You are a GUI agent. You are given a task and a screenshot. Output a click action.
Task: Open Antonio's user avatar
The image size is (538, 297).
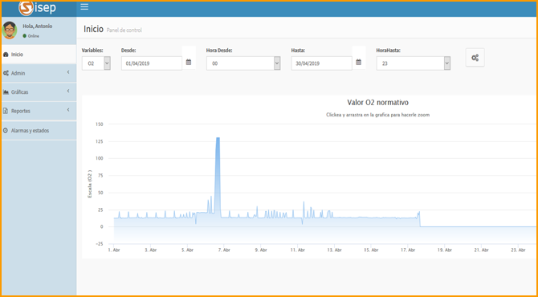coord(10,31)
